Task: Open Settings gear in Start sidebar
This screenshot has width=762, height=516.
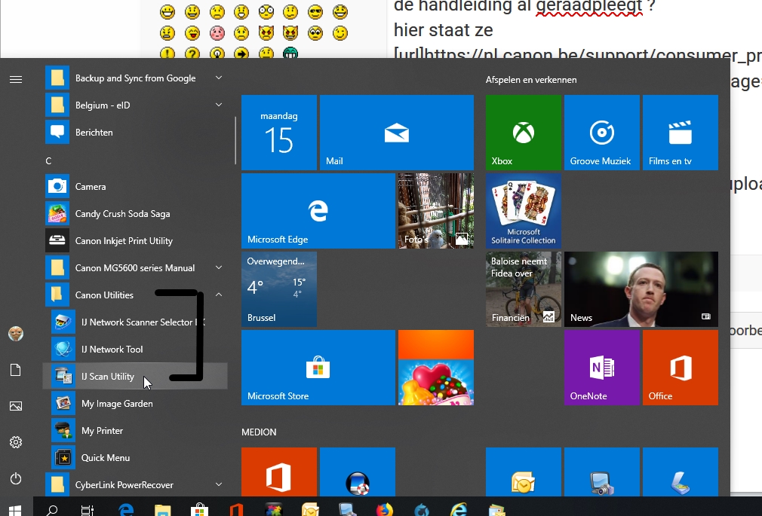Action: pos(16,442)
